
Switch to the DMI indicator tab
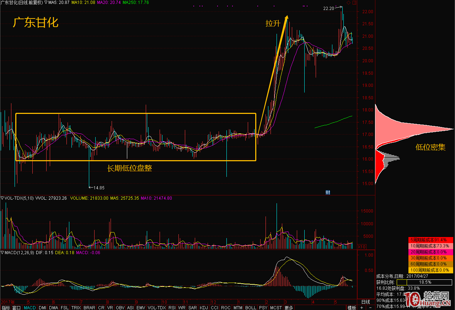point(42,308)
